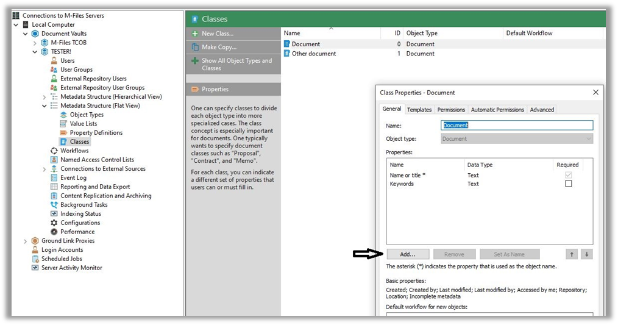Sort classes by Object Type column header

453,33
